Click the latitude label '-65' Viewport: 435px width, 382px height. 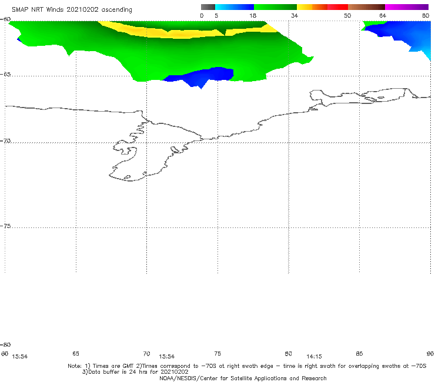tap(5, 75)
